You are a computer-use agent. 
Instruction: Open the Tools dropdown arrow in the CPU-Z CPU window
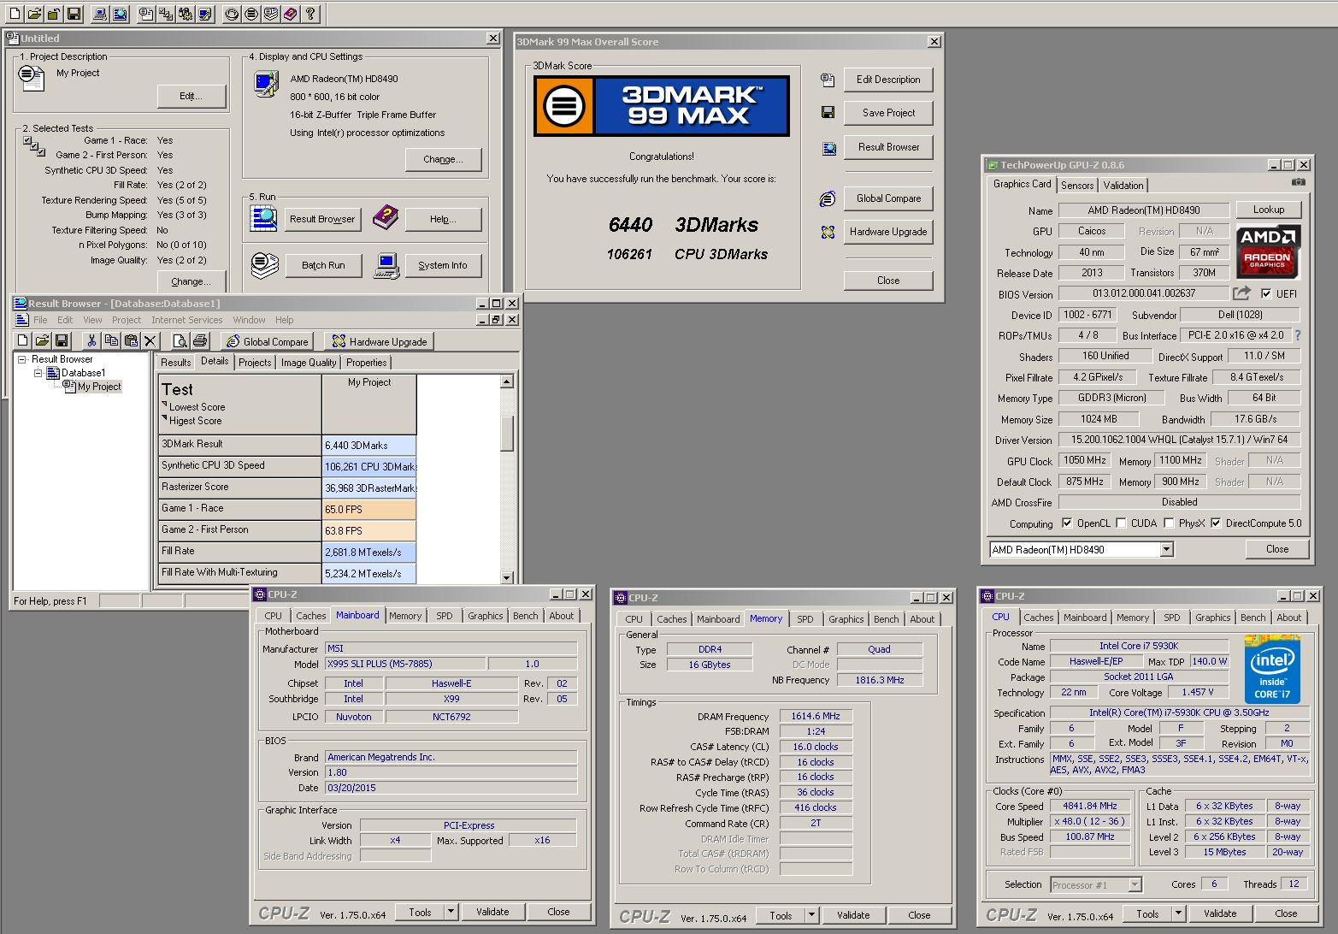pos(1178,913)
